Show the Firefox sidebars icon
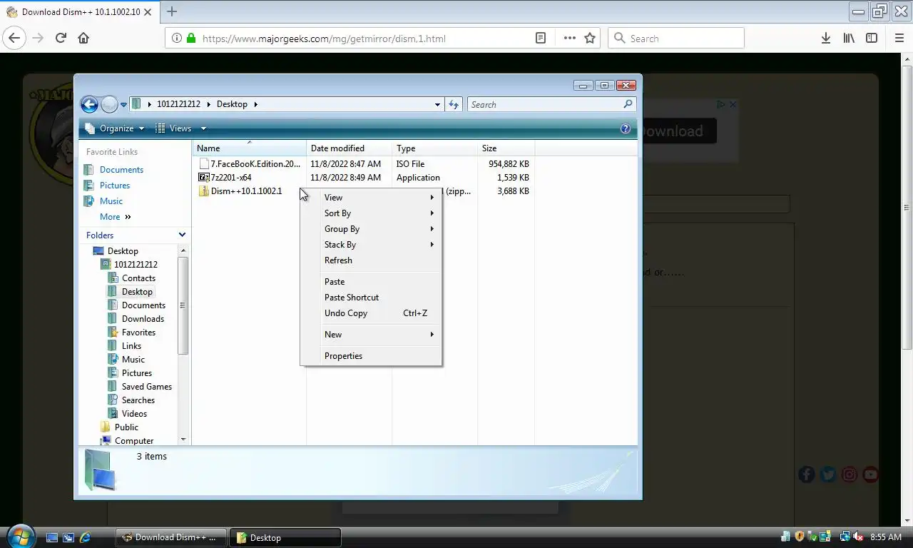 tap(872, 38)
